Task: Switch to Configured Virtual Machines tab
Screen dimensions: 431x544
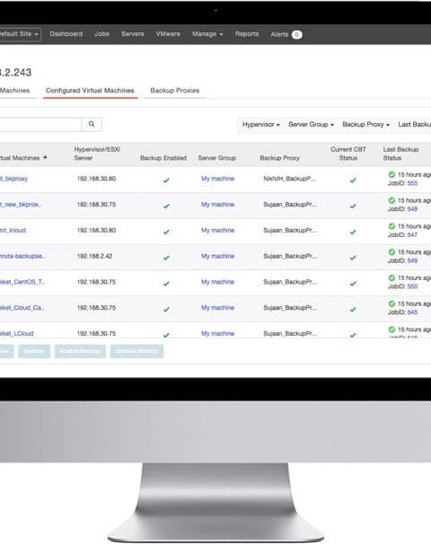Action: point(90,91)
